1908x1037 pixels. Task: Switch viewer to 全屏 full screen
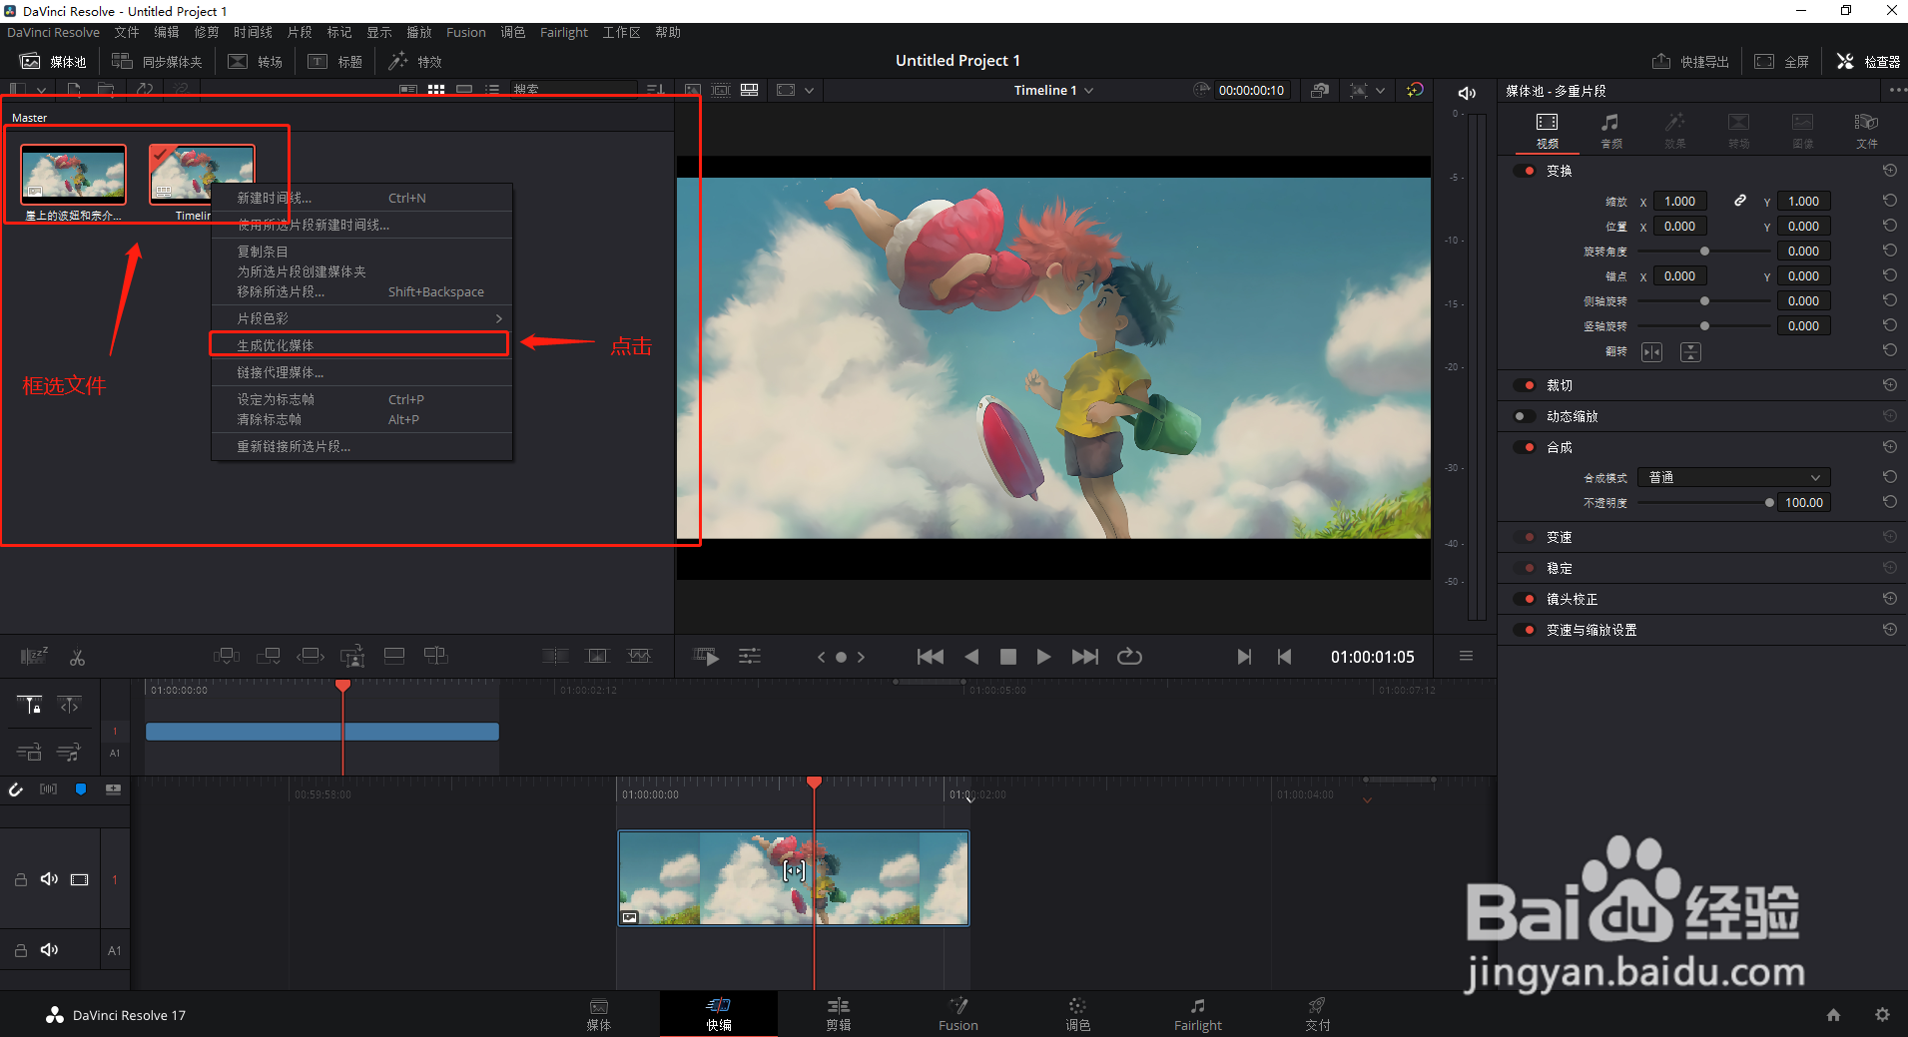coord(1782,62)
